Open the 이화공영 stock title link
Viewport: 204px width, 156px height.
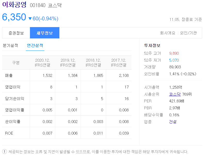(x=14, y=5)
